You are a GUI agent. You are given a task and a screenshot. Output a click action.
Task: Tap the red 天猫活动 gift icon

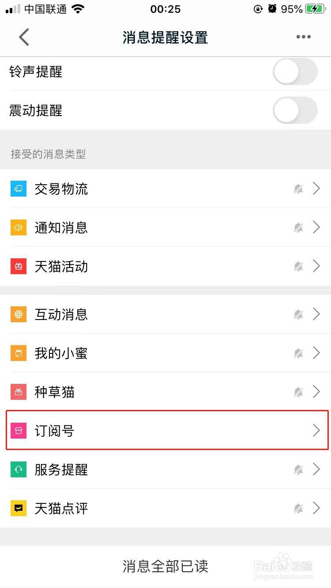[x=19, y=266]
